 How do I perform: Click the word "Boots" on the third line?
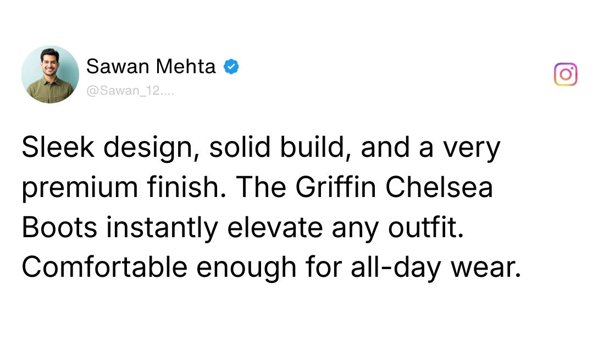tap(59, 227)
